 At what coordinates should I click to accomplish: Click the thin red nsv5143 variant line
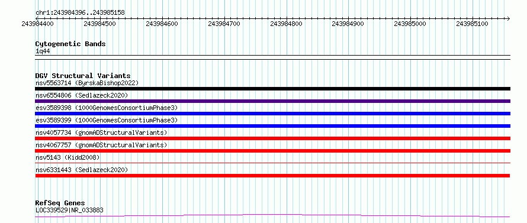272,163
